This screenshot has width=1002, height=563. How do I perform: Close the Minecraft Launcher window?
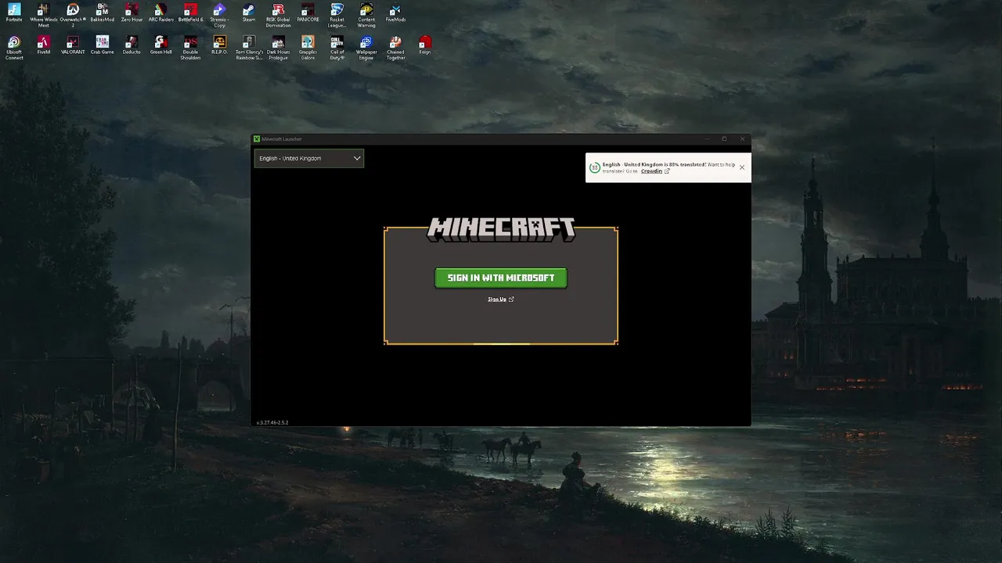(x=742, y=139)
